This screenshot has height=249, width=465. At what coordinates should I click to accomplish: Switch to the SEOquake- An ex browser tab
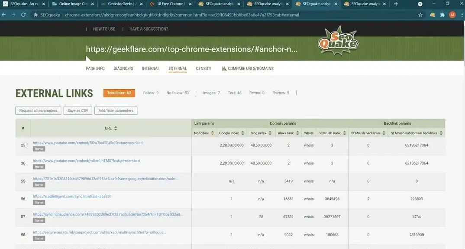24,4
